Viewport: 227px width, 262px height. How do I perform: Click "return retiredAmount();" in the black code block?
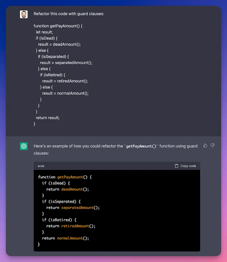tap(71, 226)
